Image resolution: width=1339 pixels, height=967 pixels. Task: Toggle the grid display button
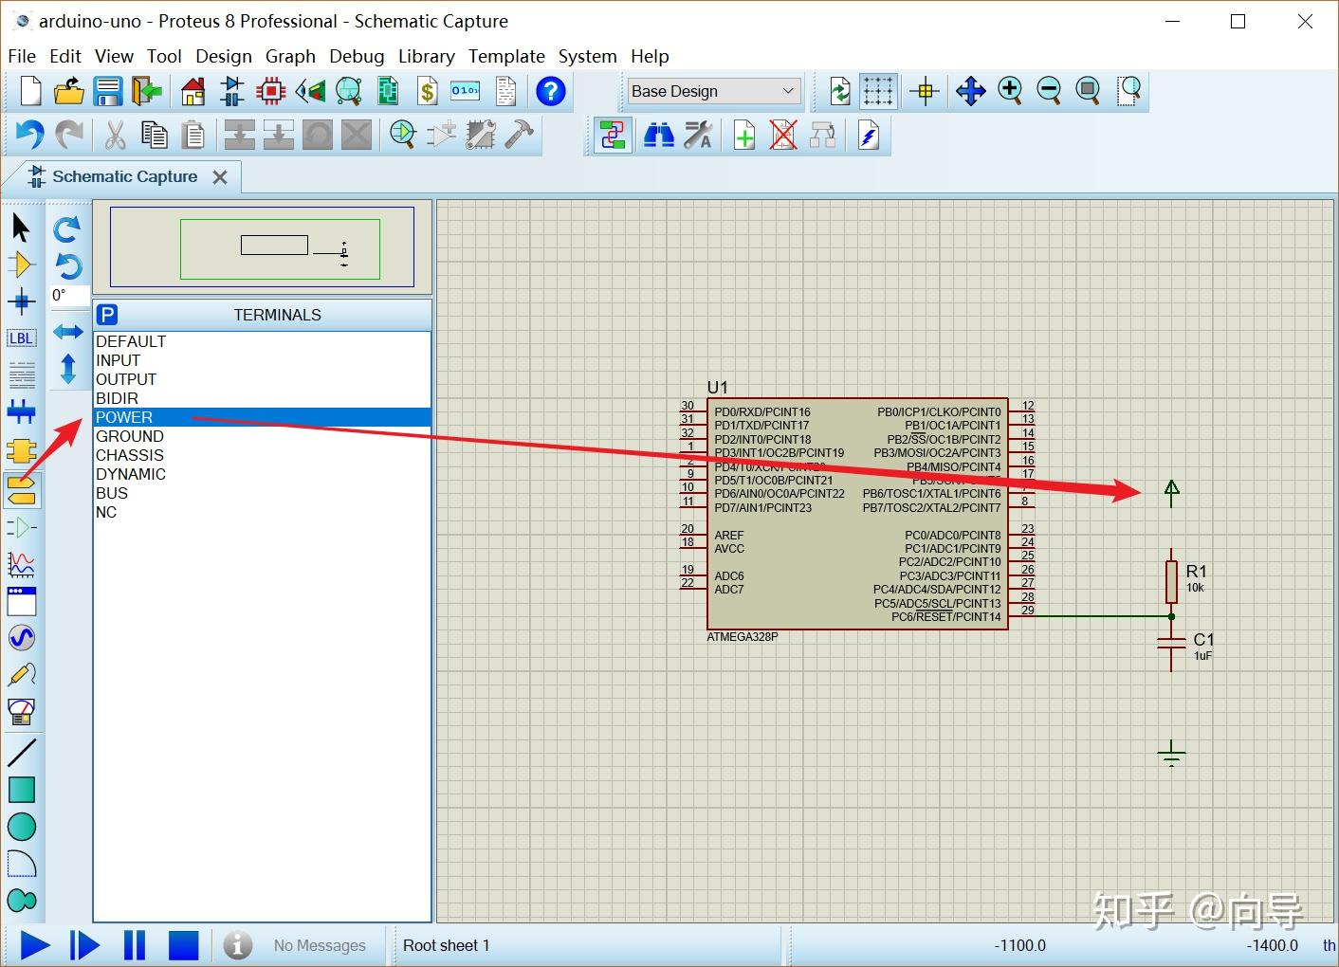tap(878, 91)
